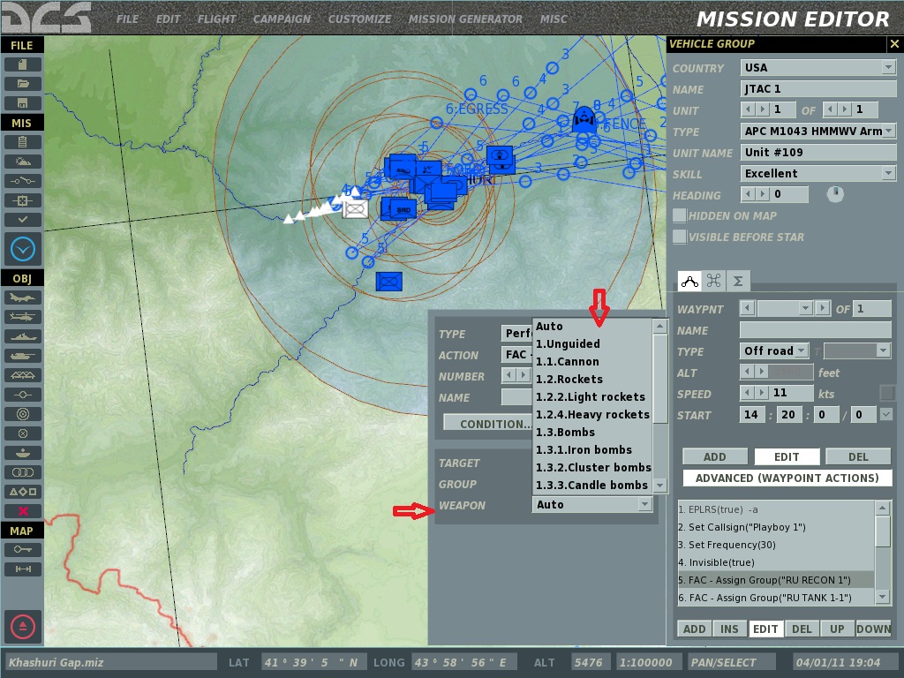The height and width of the screenshot is (678, 904).
Task: Open the EDIT menu in top bar
Action: 168,19
